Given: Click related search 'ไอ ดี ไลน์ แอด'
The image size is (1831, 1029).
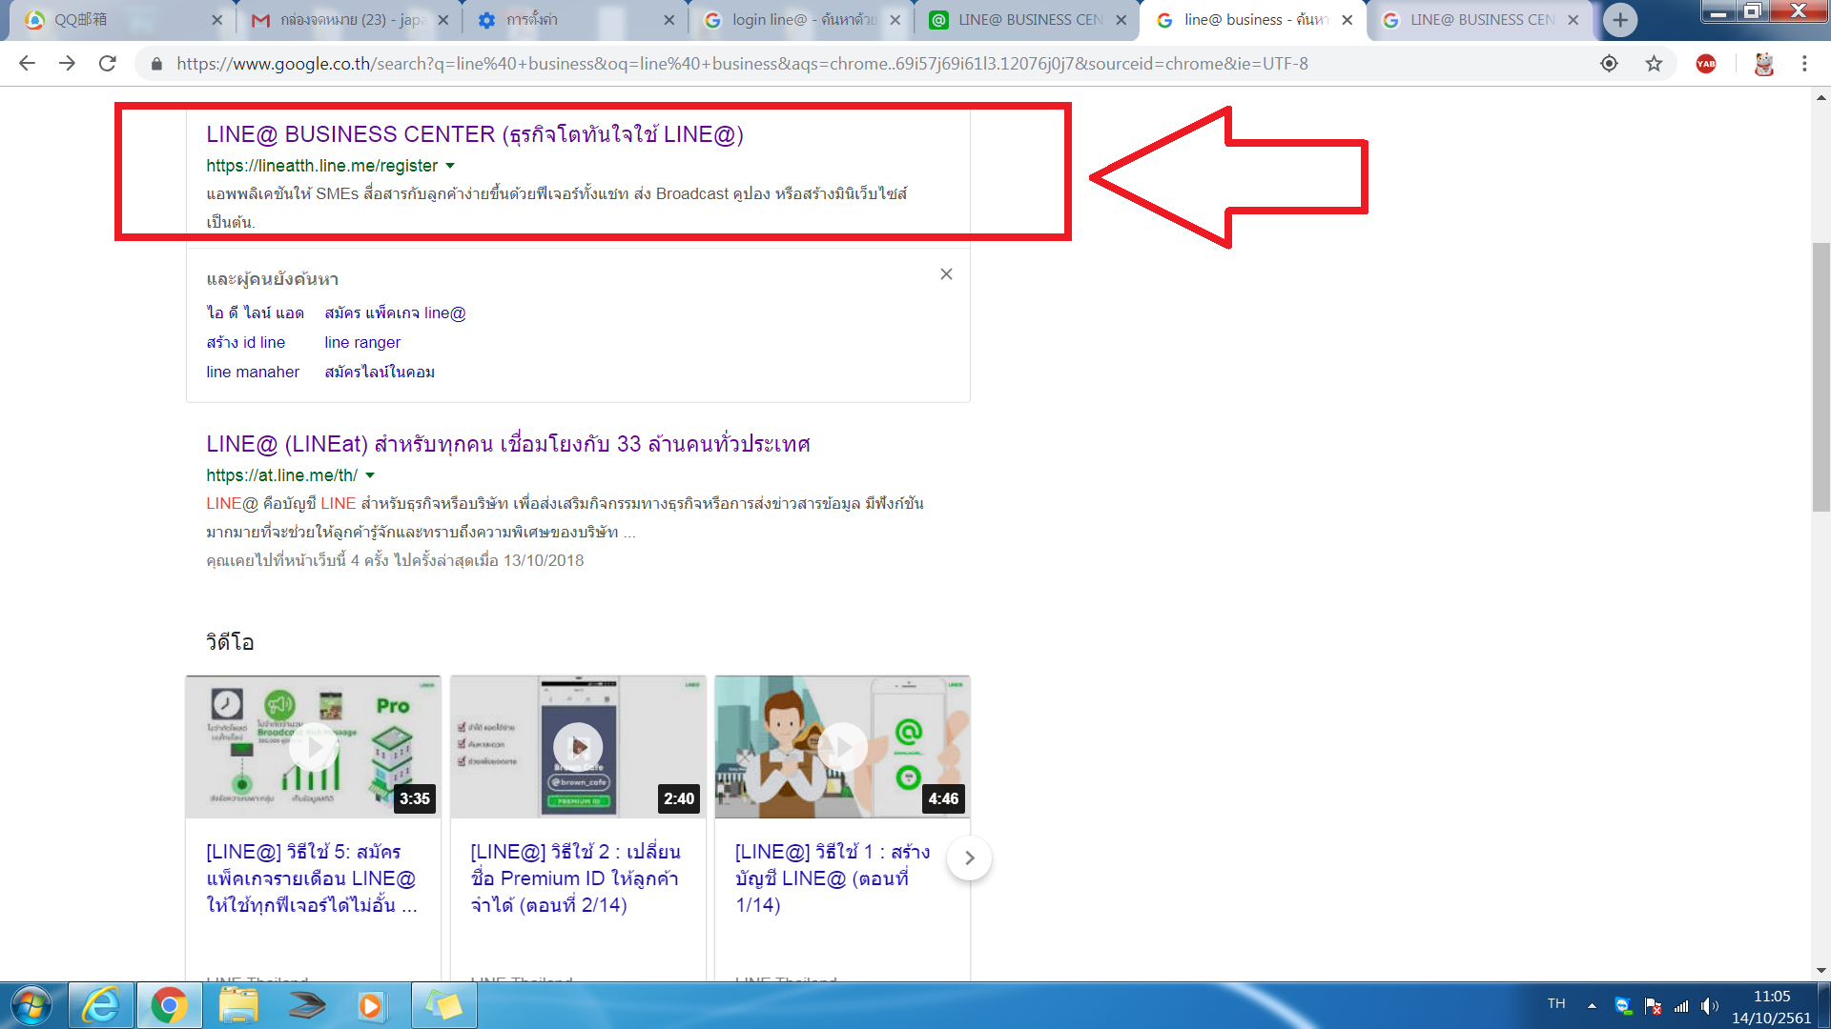Looking at the screenshot, I should pyautogui.click(x=255, y=313).
